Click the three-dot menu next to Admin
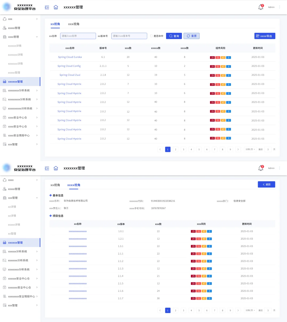Image resolution: width=287 pixels, height=322 pixels. 279,7
